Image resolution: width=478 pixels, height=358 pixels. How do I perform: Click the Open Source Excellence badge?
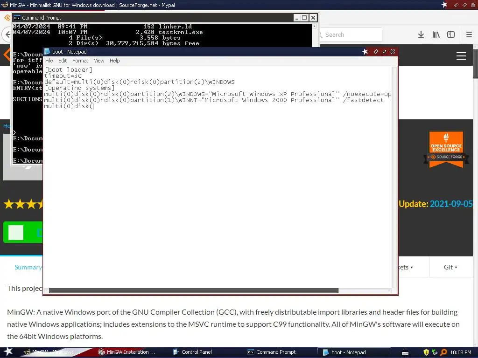click(446, 149)
